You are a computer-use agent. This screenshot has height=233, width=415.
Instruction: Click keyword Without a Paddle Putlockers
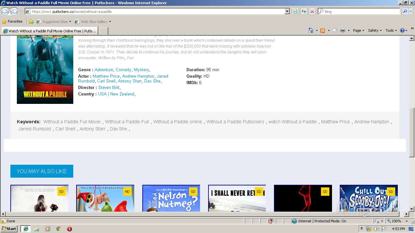click(235, 122)
